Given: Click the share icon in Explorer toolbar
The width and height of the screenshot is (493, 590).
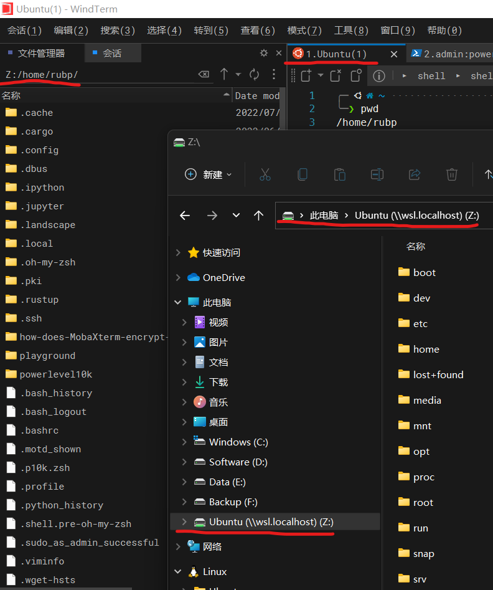Looking at the screenshot, I should [415, 174].
